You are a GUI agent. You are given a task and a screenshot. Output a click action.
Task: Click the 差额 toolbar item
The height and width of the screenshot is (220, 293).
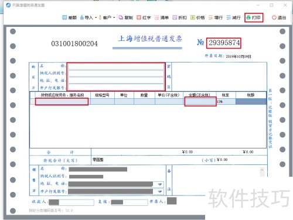(x=70, y=18)
